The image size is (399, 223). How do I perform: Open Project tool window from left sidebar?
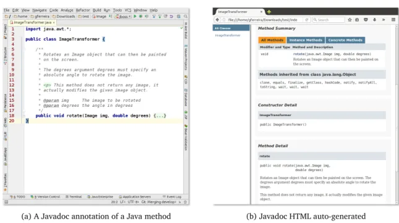click(6, 32)
